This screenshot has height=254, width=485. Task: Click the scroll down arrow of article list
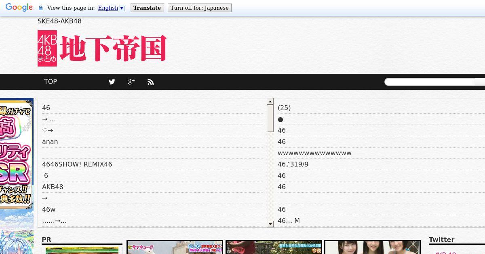(270, 224)
